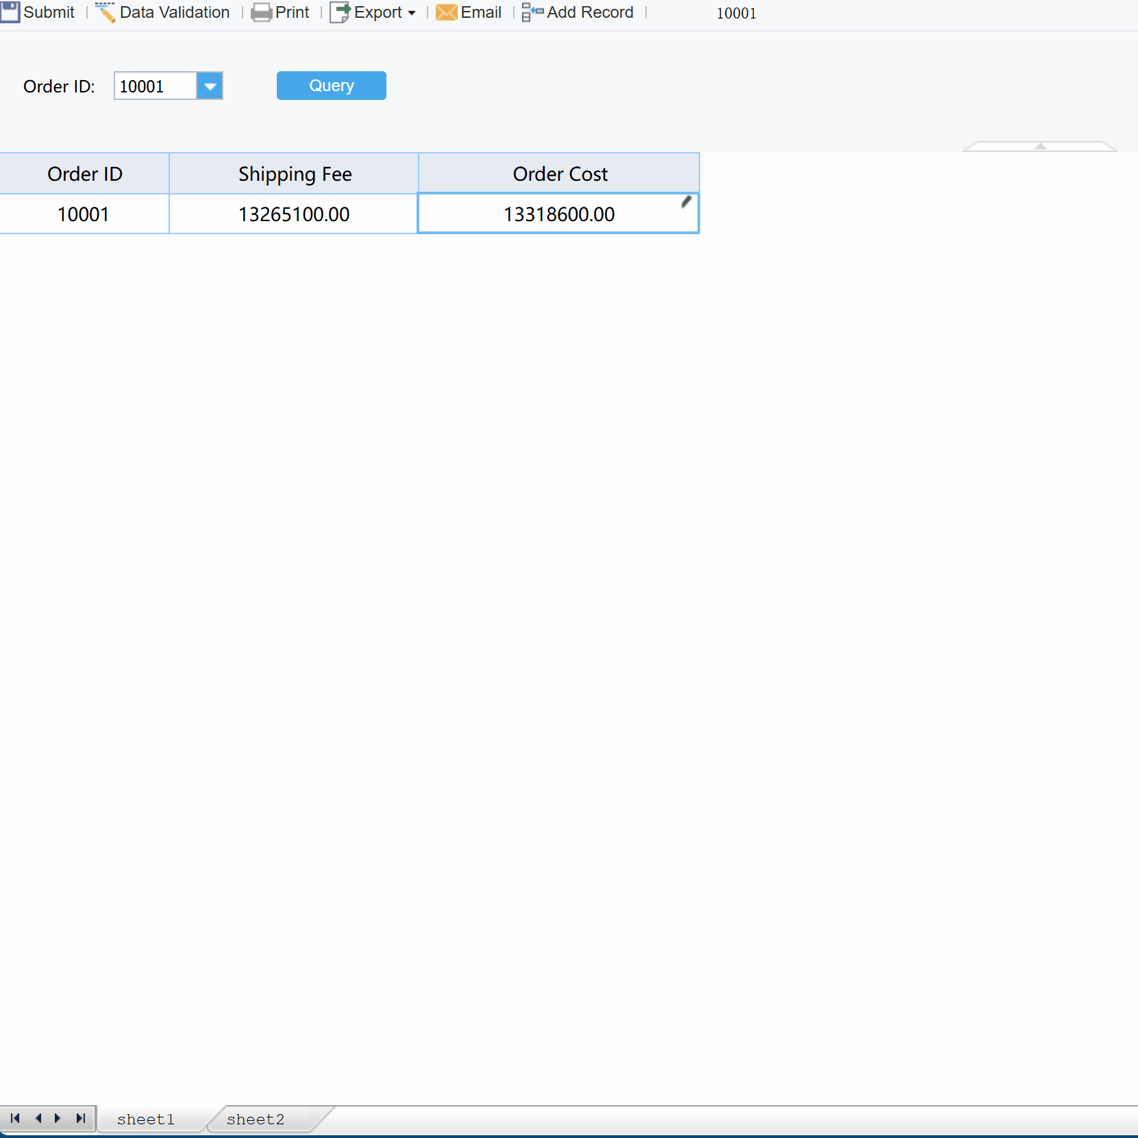Go to next sheet with arrow icon

[58, 1118]
